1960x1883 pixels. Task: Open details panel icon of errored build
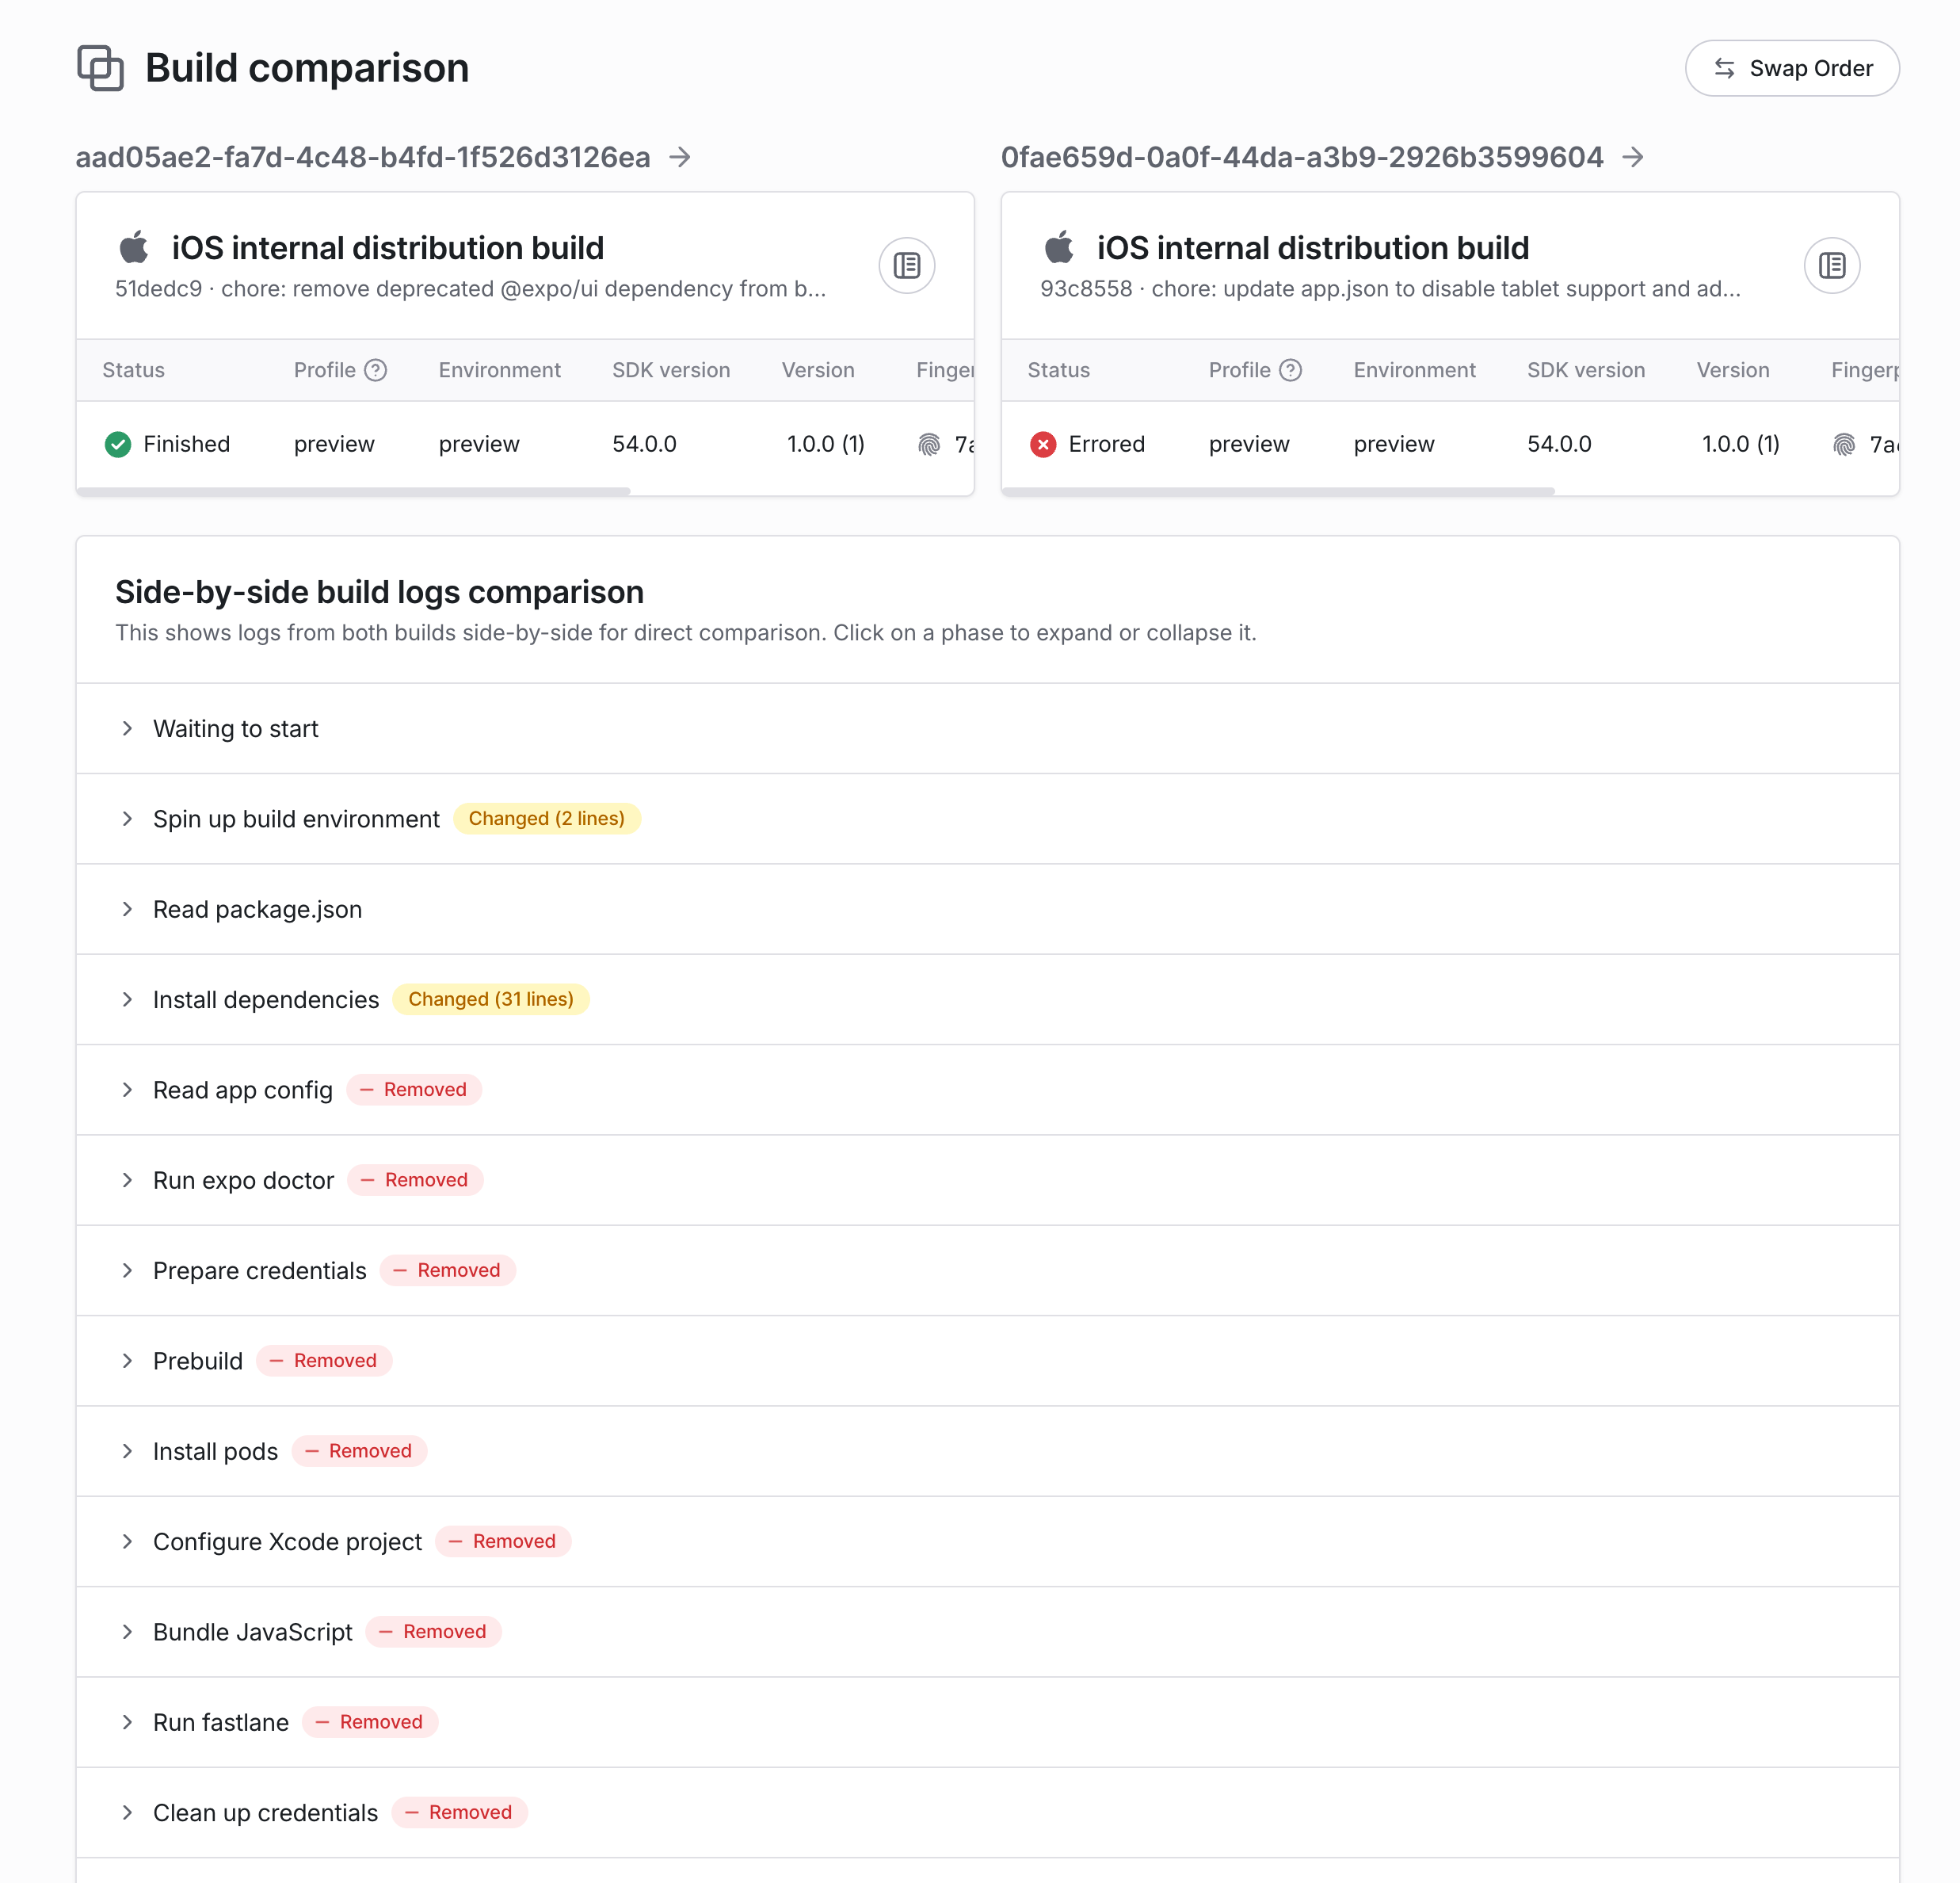[1831, 265]
